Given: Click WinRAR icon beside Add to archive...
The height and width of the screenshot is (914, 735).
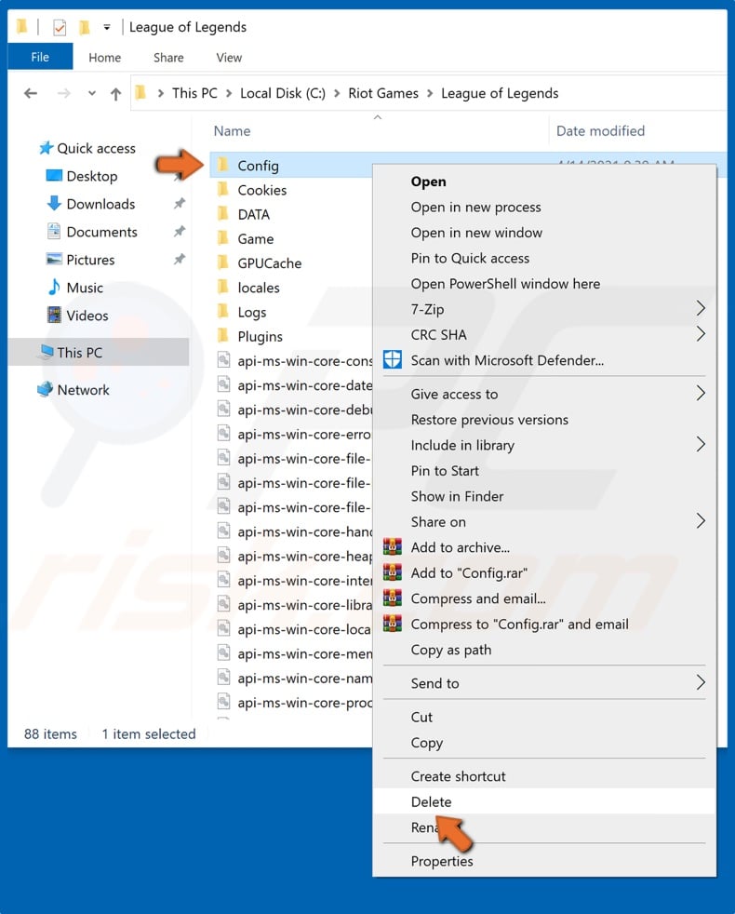Looking at the screenshot, I should [x=393, y=546].
